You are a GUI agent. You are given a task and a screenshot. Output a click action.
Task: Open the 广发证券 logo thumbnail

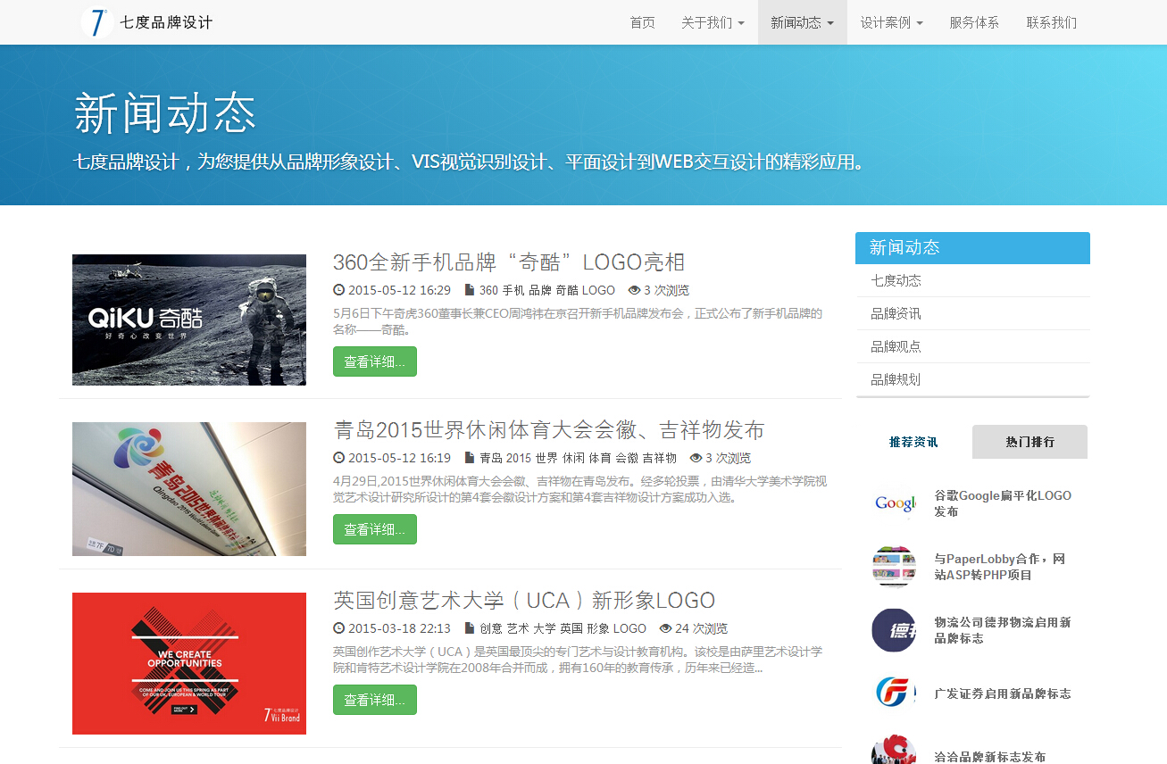click(894, 693)
